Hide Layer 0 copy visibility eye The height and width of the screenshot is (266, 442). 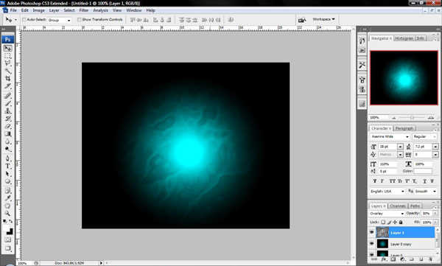(x=372, y=243)
